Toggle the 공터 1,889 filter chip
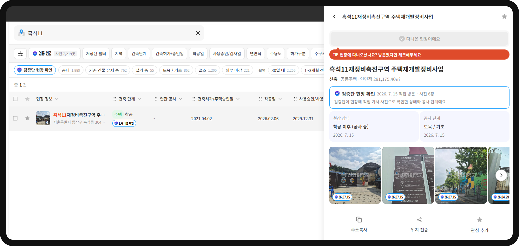 click(x=71, y=70)
